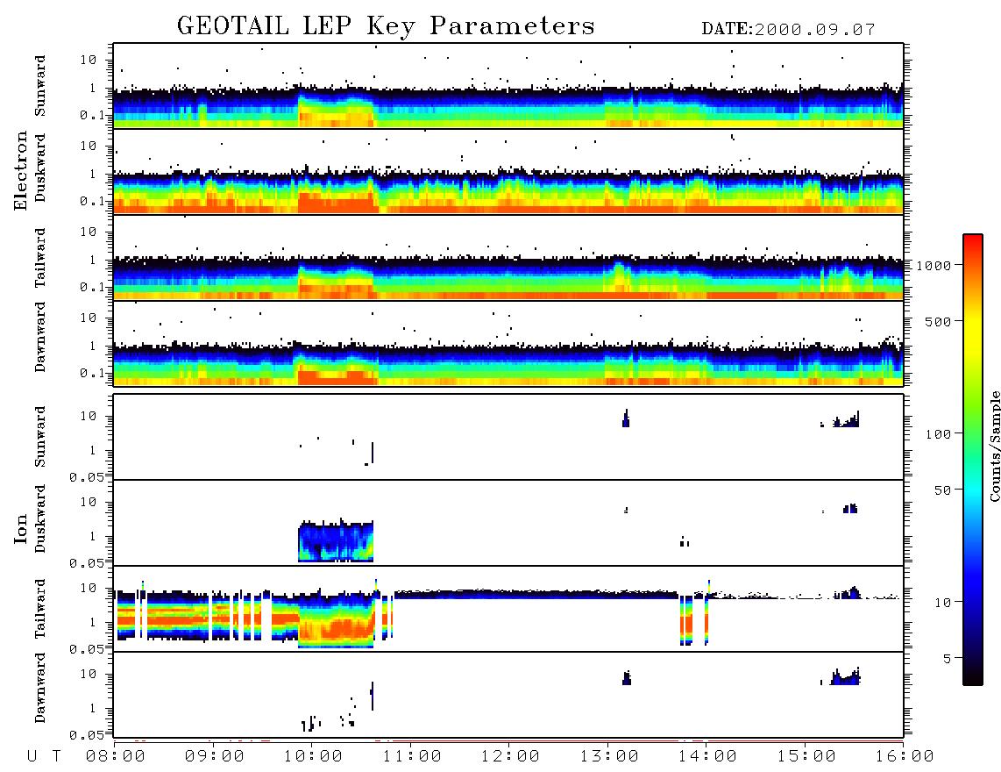Screen dimensions: 1001x772
Task: Select the Electron Sunward panel label
Action: 40,86
